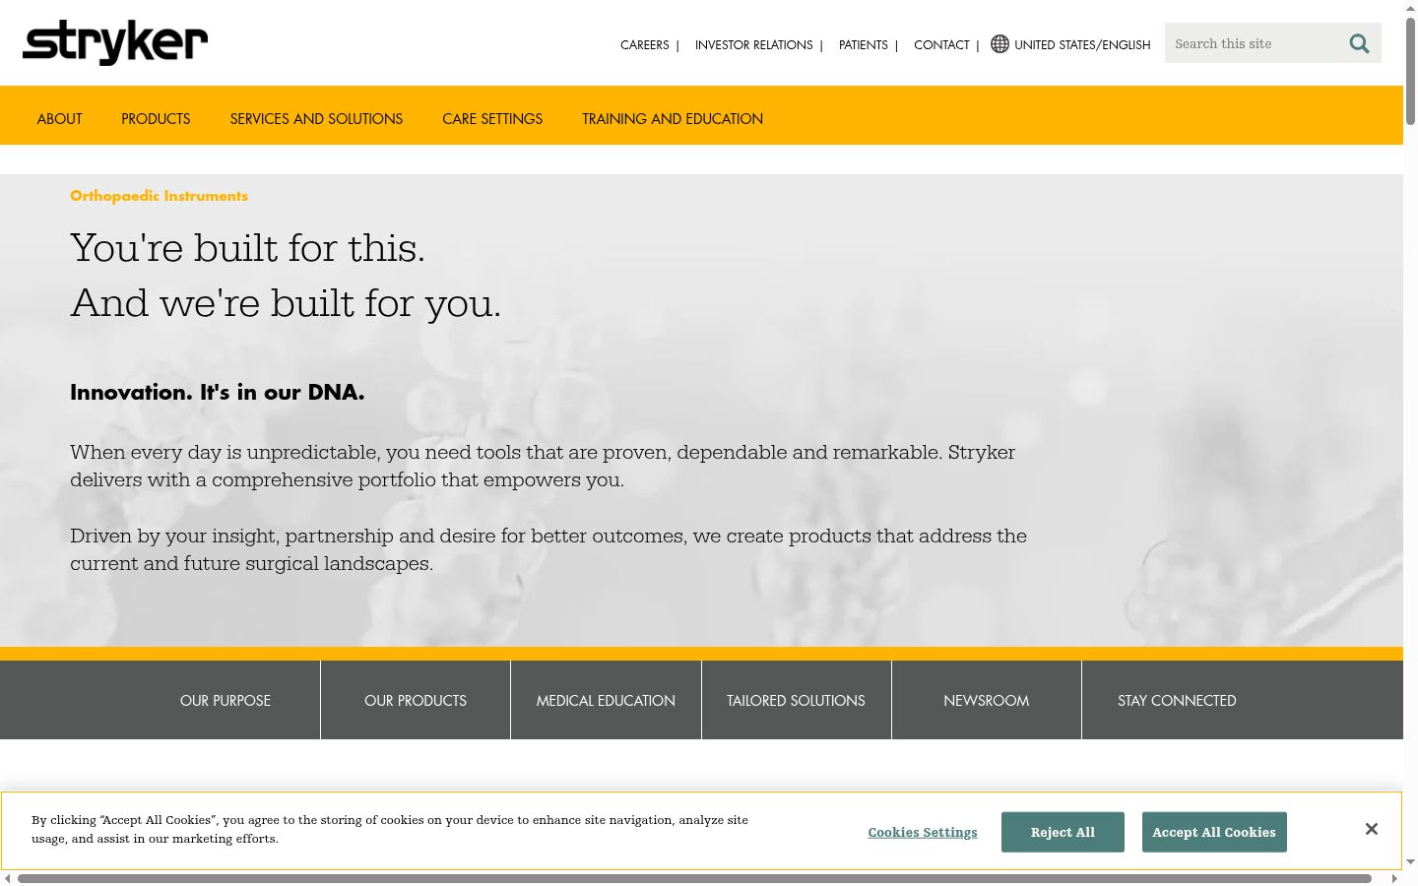Click the paragraph starting "Driven by your insight"
The image size is (1418, 886).
click(548, 549)
